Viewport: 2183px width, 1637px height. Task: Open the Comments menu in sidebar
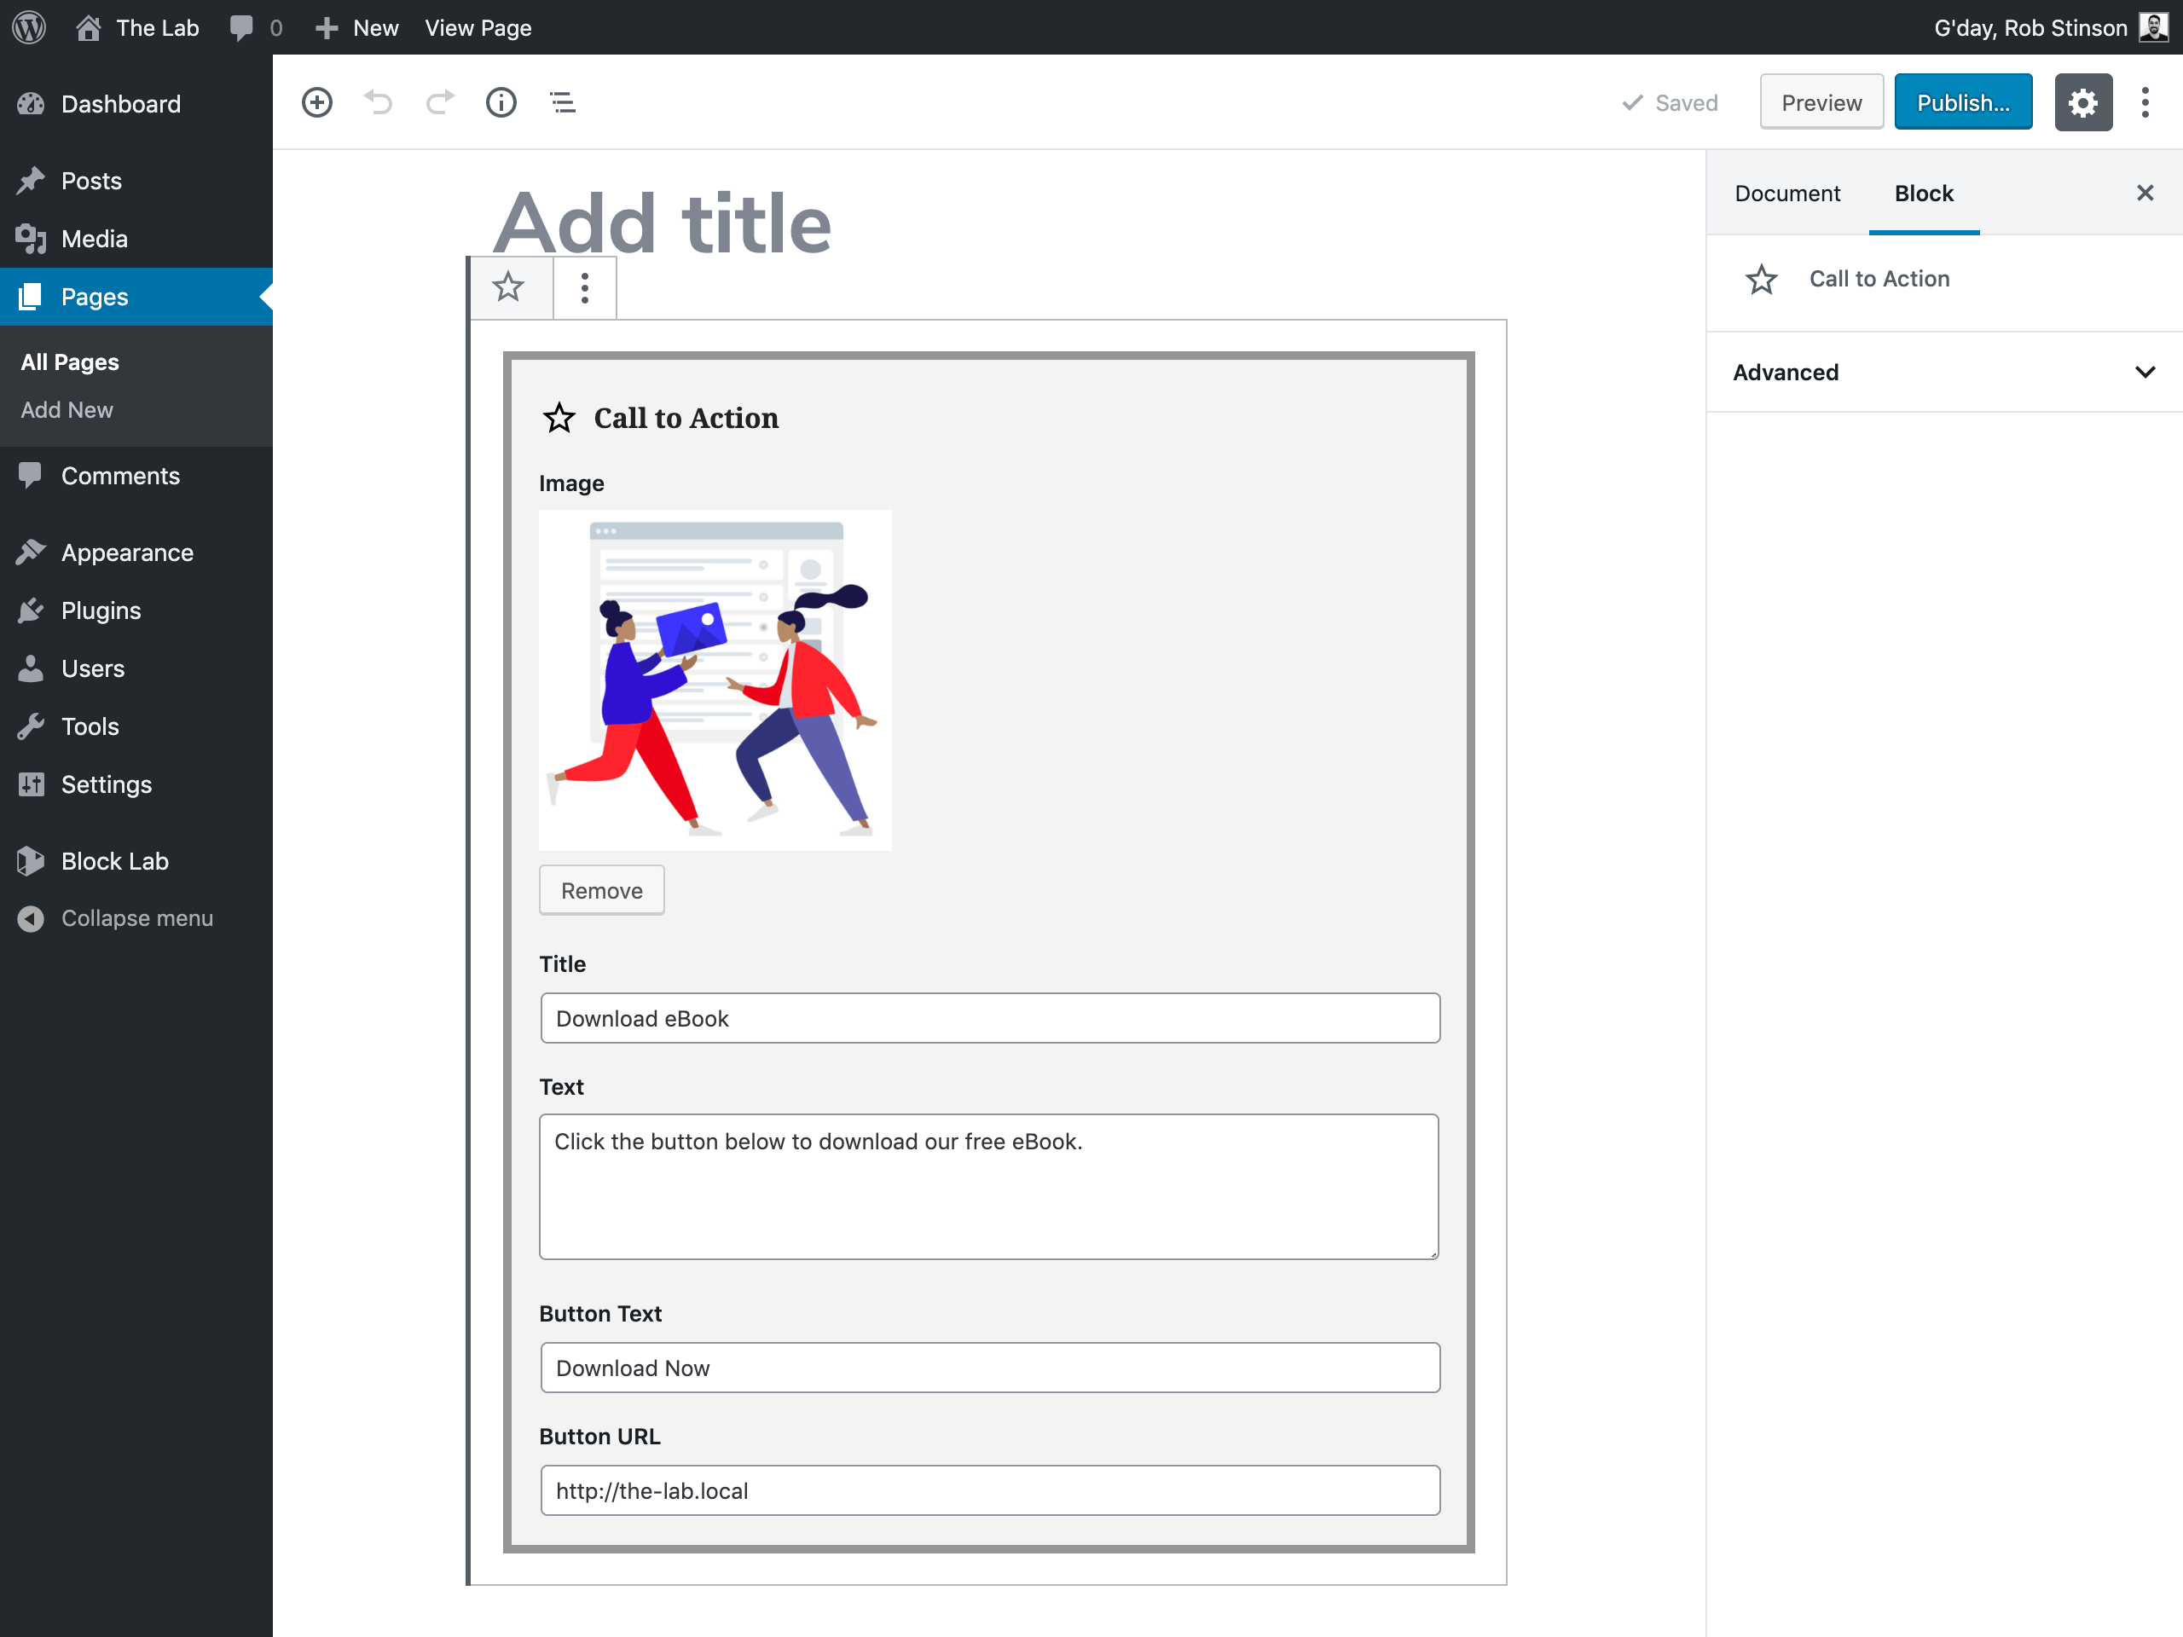click(x=136, y=476)
